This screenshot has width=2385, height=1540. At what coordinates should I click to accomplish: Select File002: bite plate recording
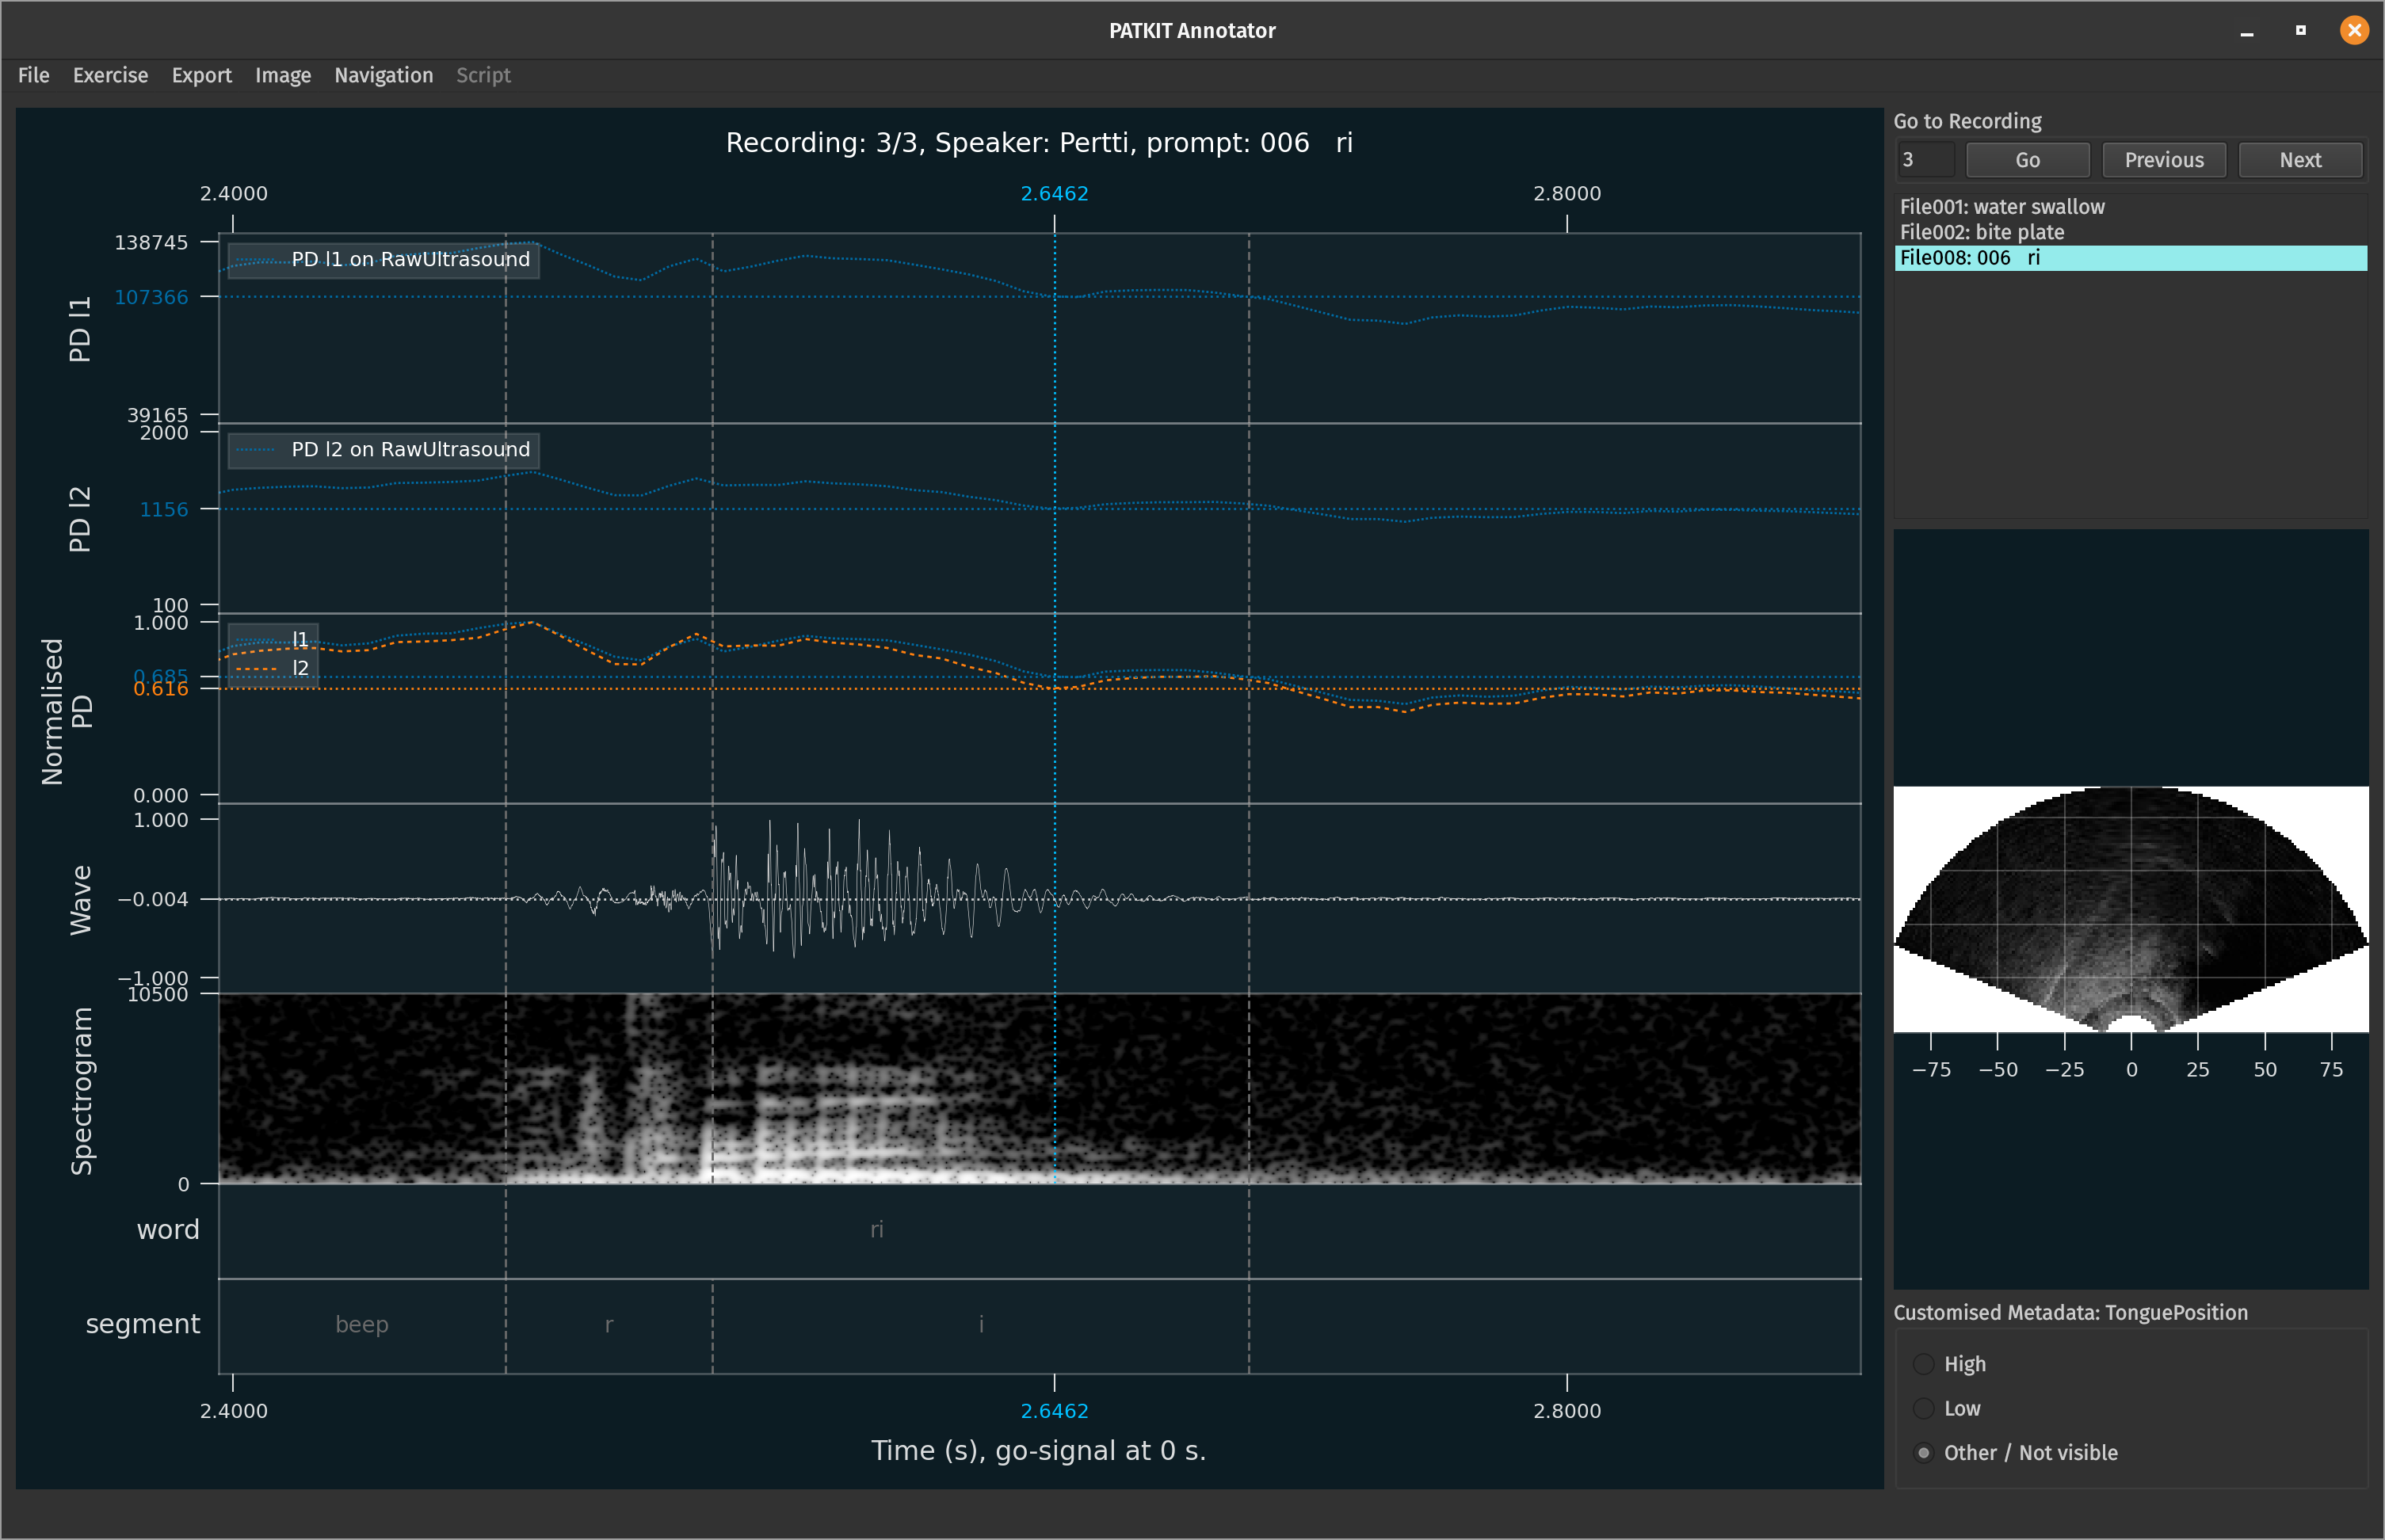[1981, 232]
